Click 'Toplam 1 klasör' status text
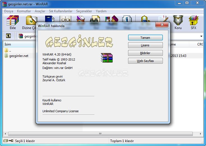Screen dimensions: 206x146 [x=122, y=141]
